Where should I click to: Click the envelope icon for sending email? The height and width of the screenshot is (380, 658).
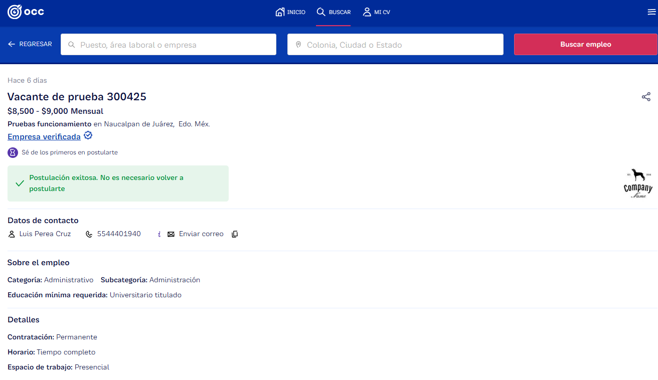[171, 234]
